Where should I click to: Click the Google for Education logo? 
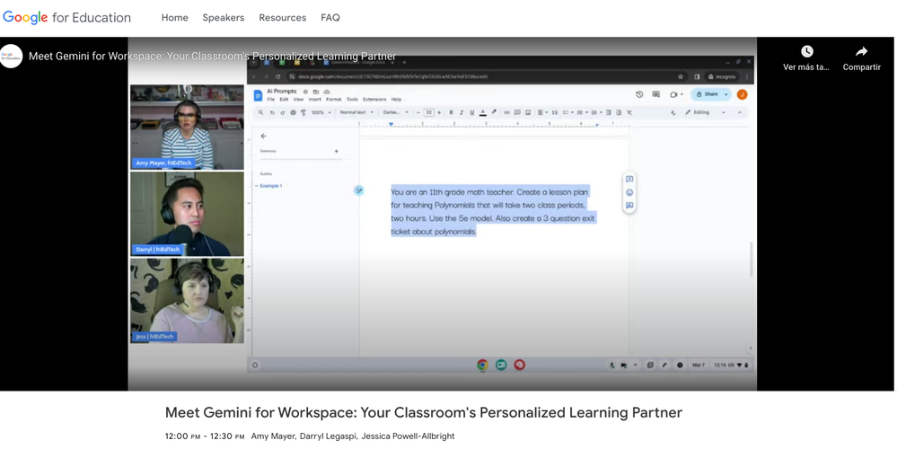pyautogui.click(x=67, y=17)
